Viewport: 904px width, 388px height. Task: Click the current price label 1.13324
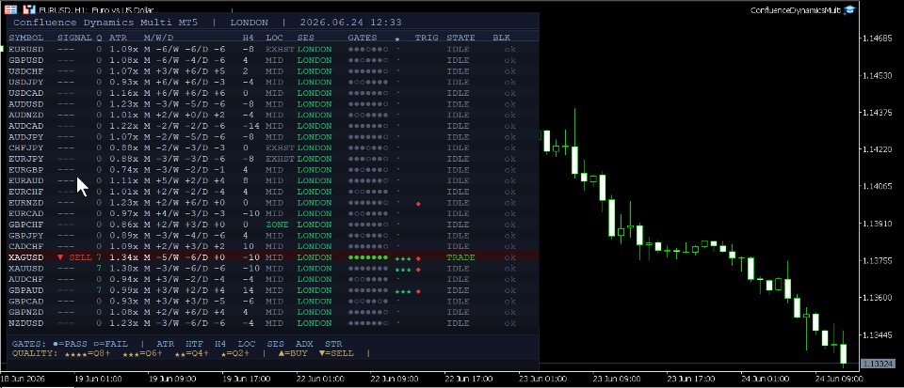point(877,364)
